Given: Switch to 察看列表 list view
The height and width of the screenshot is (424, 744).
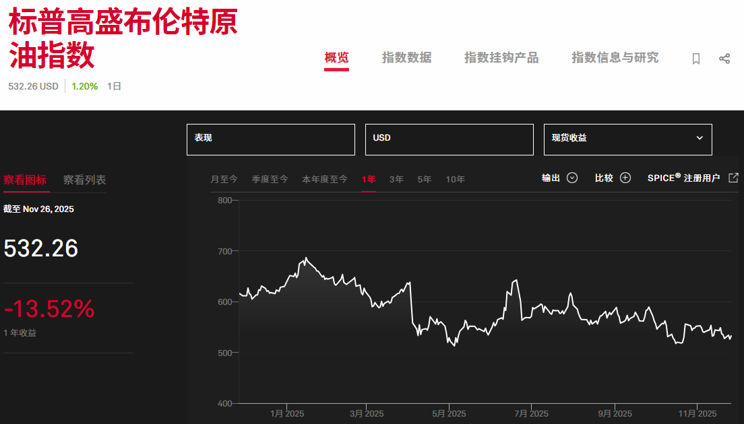Looking at the screenshot, I should (84, 180).
